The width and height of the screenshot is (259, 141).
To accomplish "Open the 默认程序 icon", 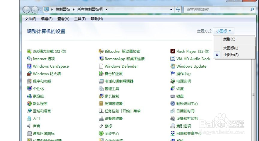I will [29, 103].
